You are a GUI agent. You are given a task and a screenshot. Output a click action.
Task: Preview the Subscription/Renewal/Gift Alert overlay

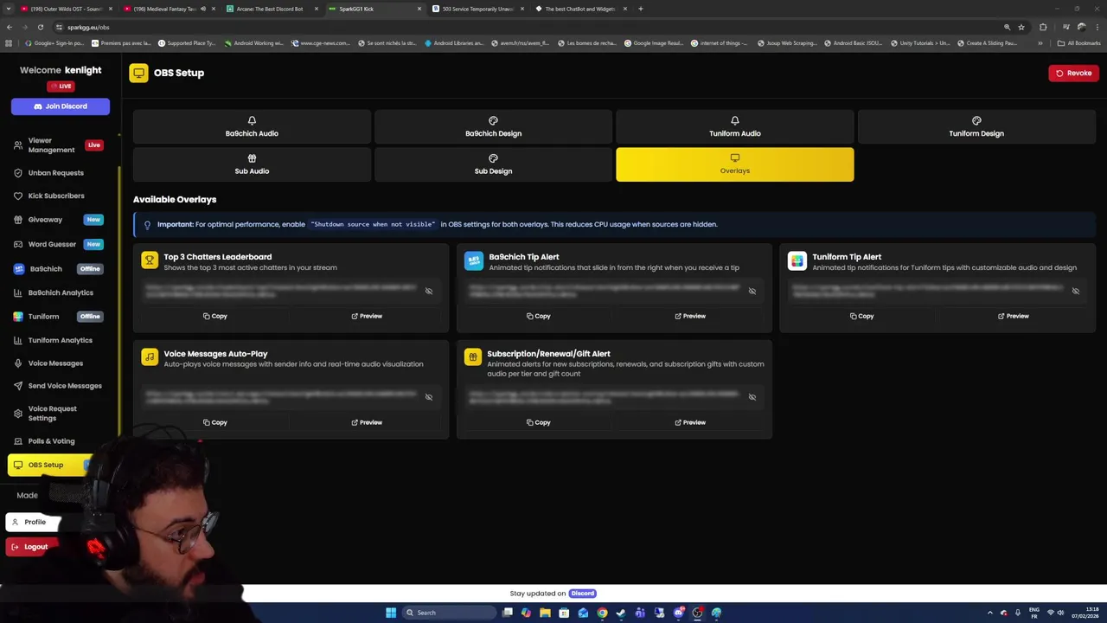[x=690, y=422]
